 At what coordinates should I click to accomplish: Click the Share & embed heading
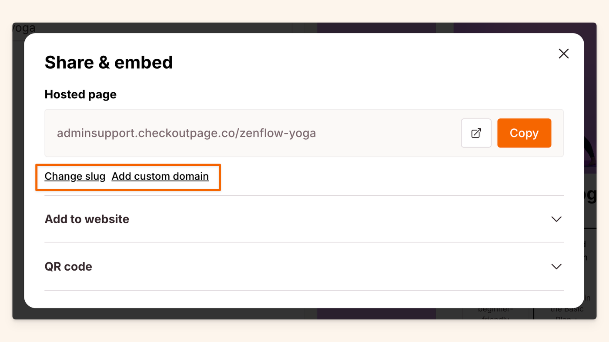point(109,62)
